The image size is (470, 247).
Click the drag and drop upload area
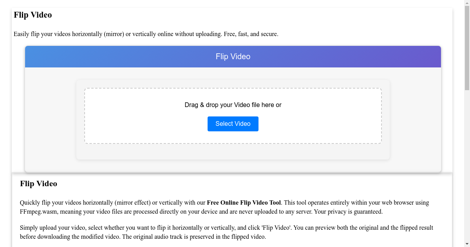coord(233,116)
